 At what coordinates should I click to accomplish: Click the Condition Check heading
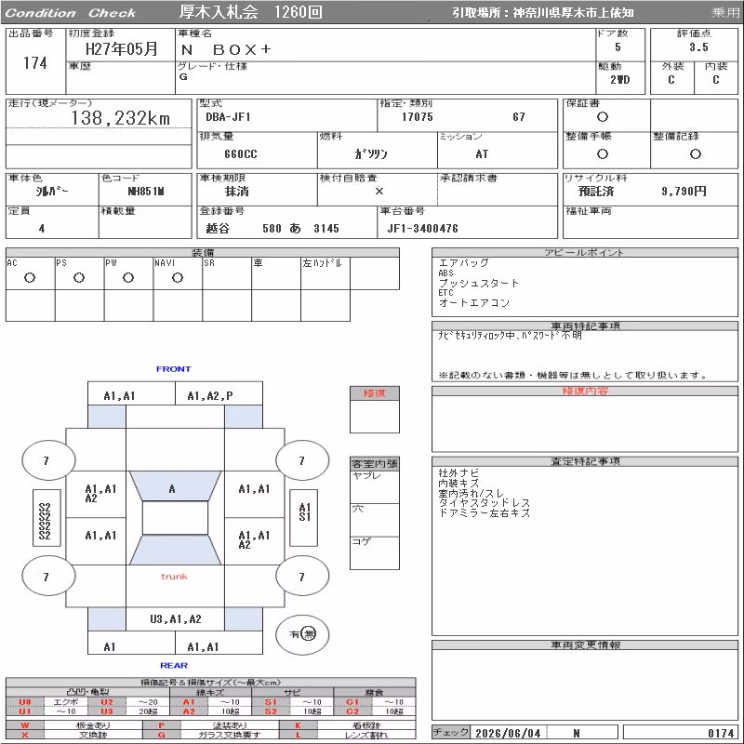pyautogui.click(x=71, y=13)
